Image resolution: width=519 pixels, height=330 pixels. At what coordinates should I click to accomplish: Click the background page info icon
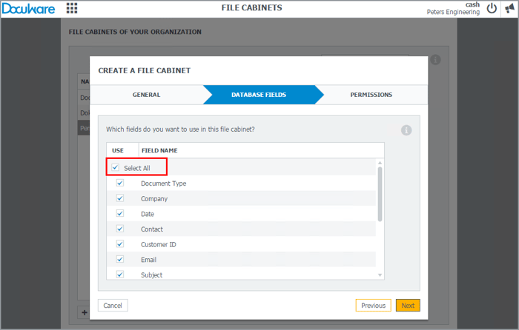[x=436, y=60]
